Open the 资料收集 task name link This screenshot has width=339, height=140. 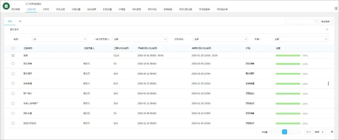click(x=28, y=113)
